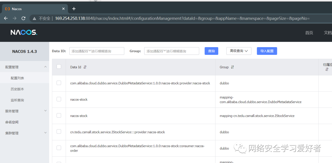This screenshot has height=163, width=332.
Task: Click dubbo group in IStockService provider row
Action: tap(224, 132)
